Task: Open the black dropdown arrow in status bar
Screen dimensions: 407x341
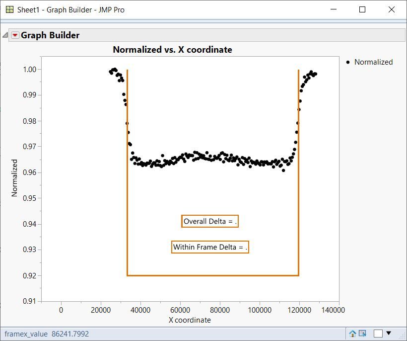Action: tap(389, 333)
